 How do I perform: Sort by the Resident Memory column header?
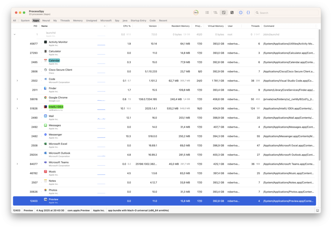point(180,26)
